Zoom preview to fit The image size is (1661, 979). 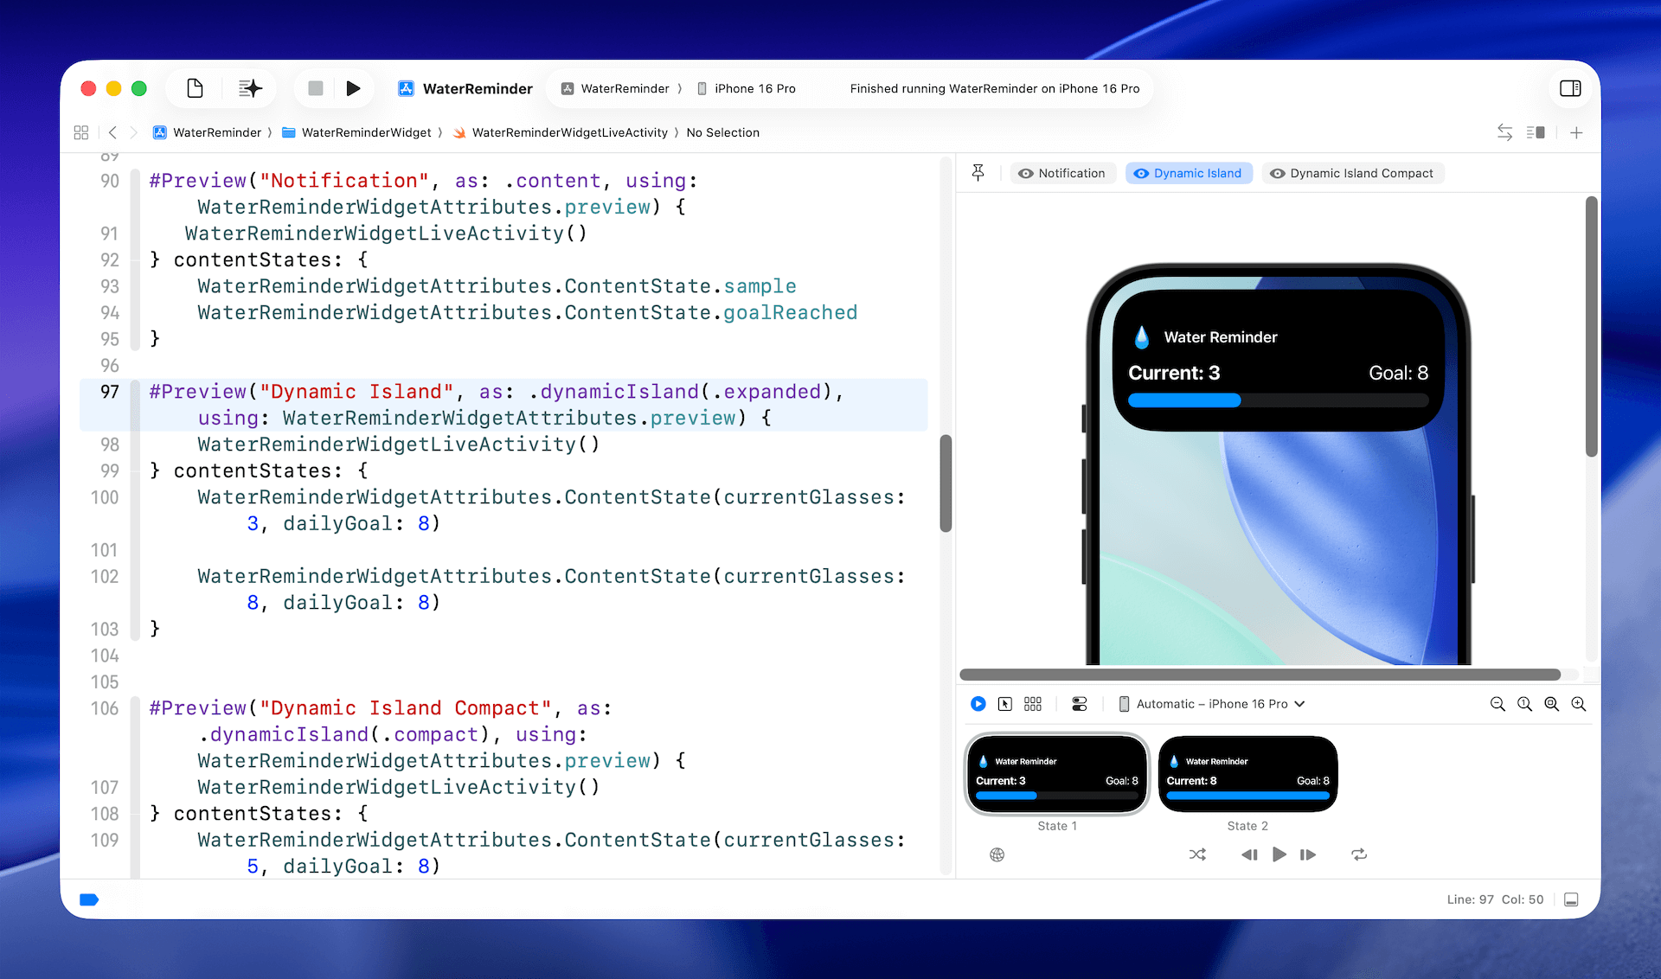[x=1551, y=704]
